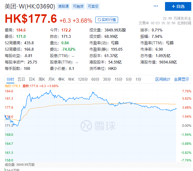The width and height of the screenshot is (193, 171).
Task: Click the 量比 value 0.84
Action: [65, 43]
